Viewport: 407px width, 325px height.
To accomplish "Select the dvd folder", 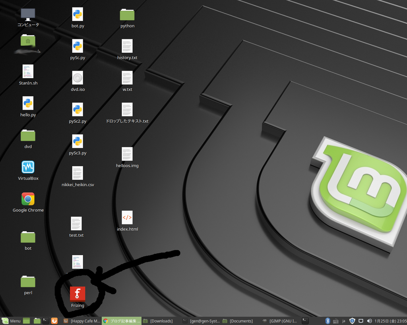I will point(28,135).
